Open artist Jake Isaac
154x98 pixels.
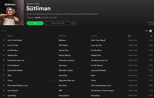click(x=63, y=65)
